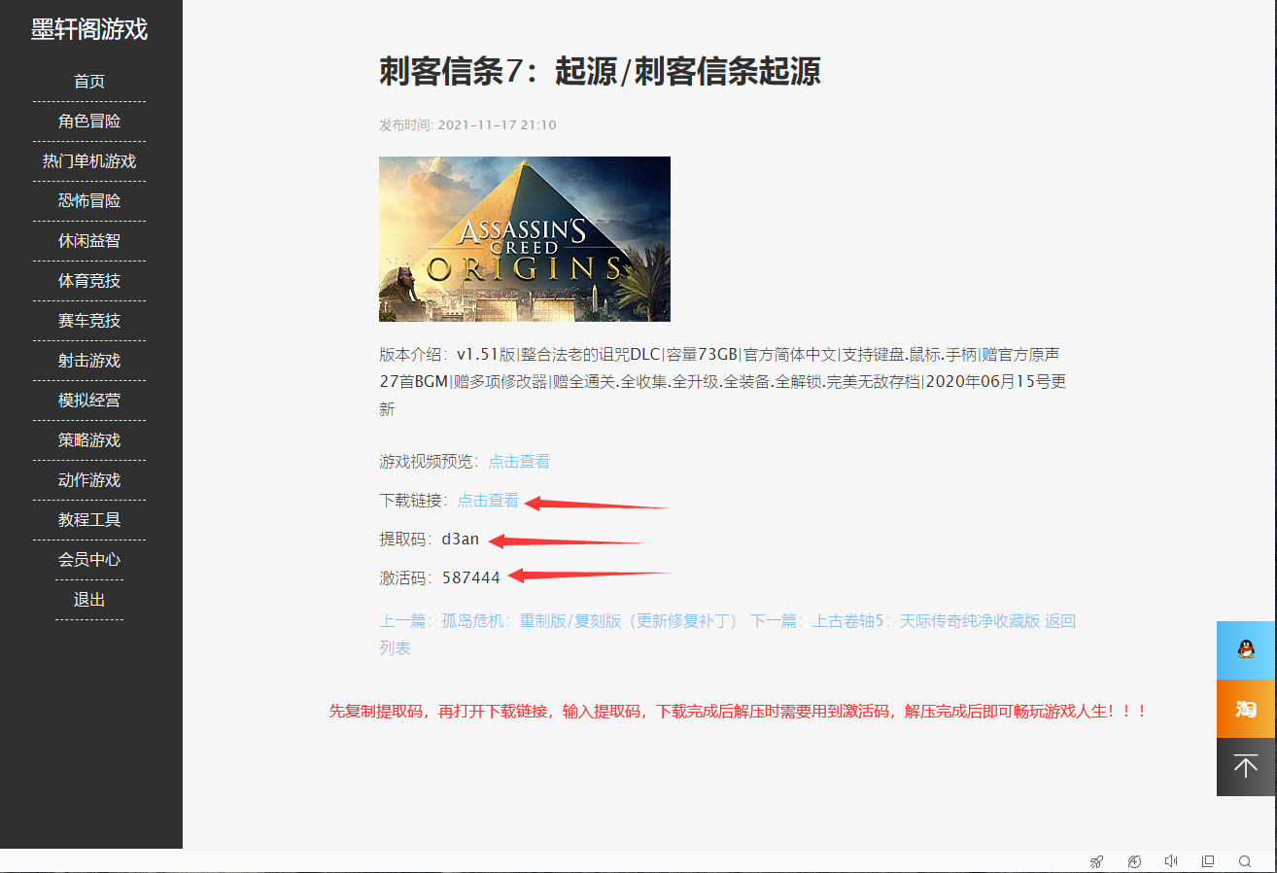Image resolution: width=1277 pixels, height=873 pixels.
Task: Click the circular plus icon in status bar
Action: coord(1133,861)
